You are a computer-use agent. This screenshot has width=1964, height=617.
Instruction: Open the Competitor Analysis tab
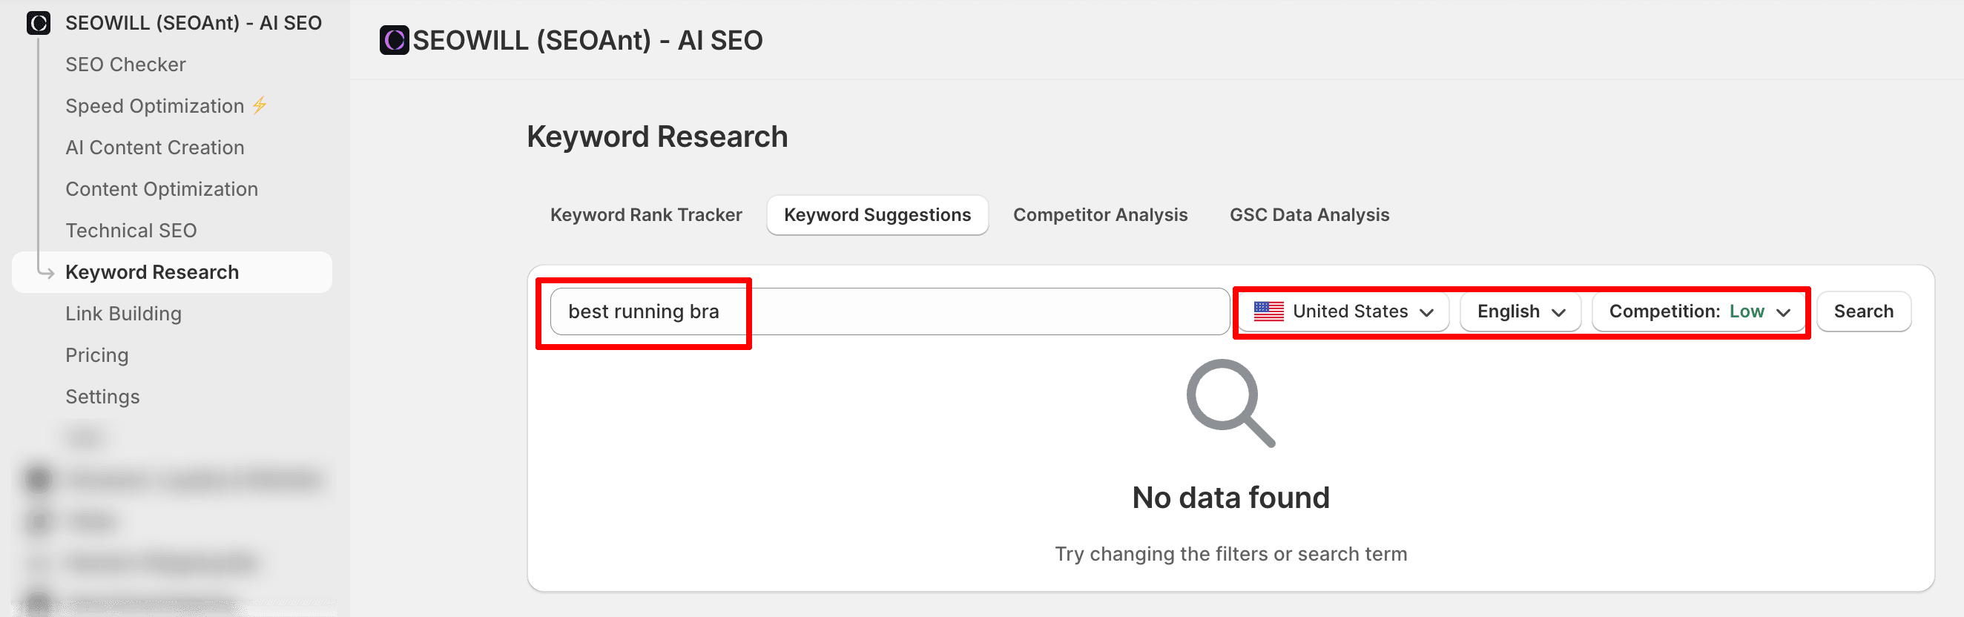pyautogui.click(x=1099, y=215)
